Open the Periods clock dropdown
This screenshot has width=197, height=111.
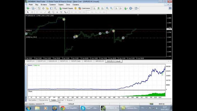pyautogui.click(x=131, y=8)
